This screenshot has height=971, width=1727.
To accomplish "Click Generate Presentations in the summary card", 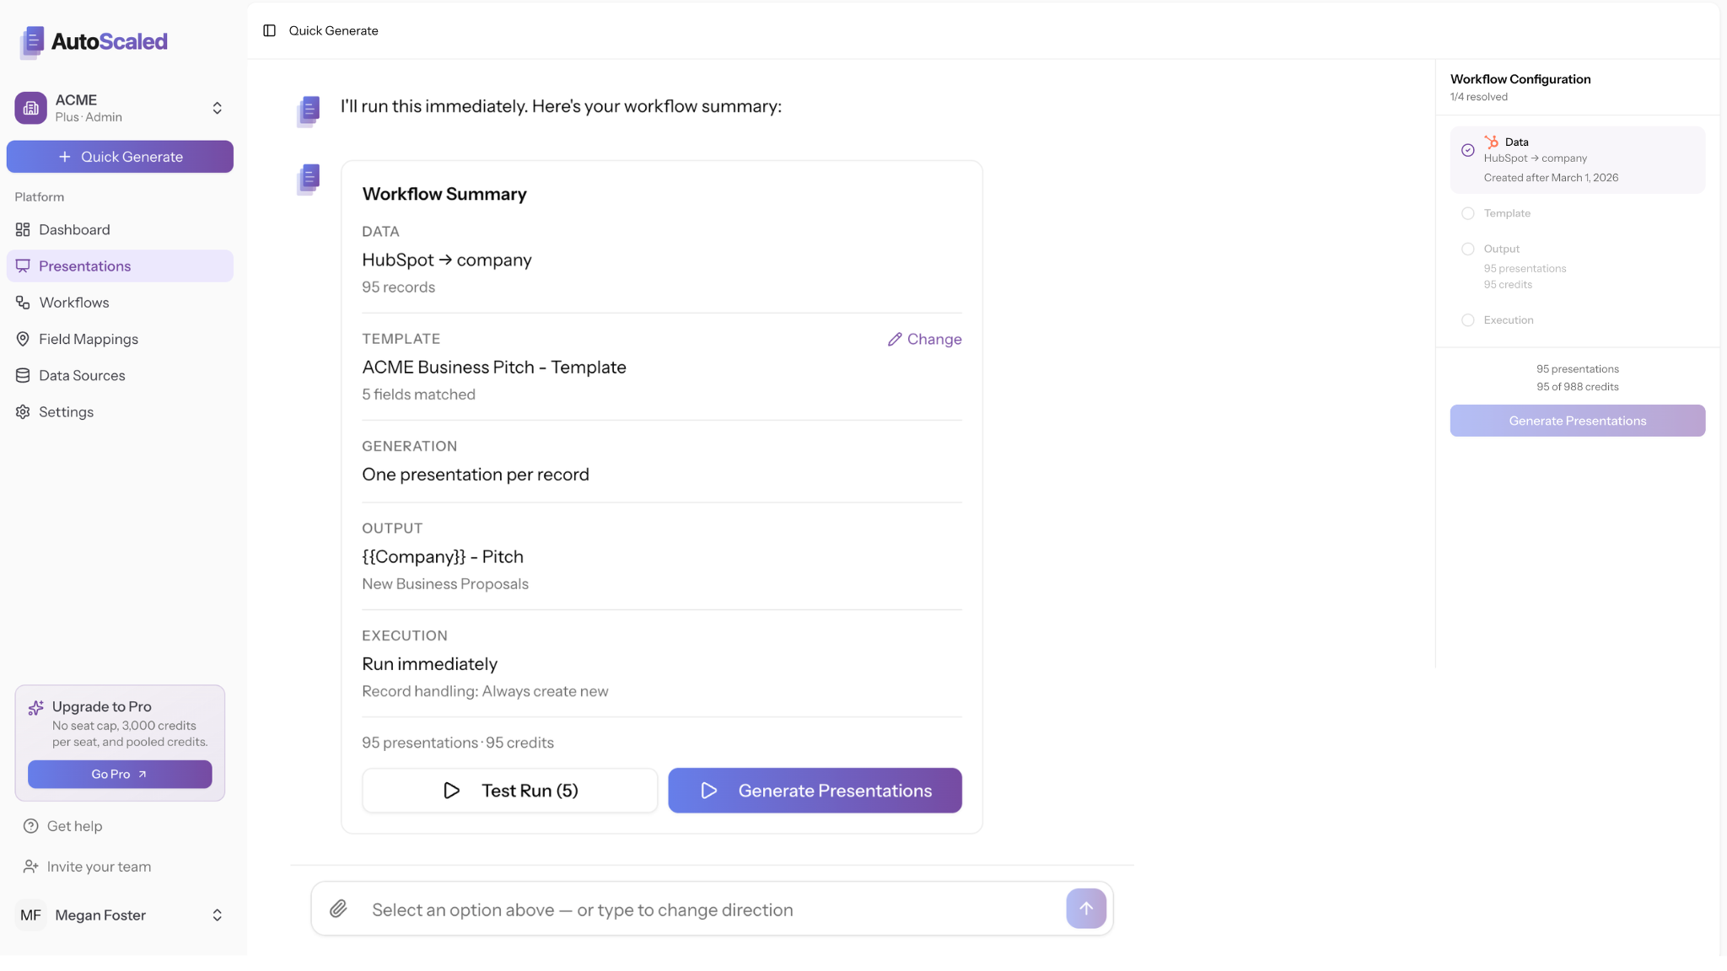I will (815, 791).
